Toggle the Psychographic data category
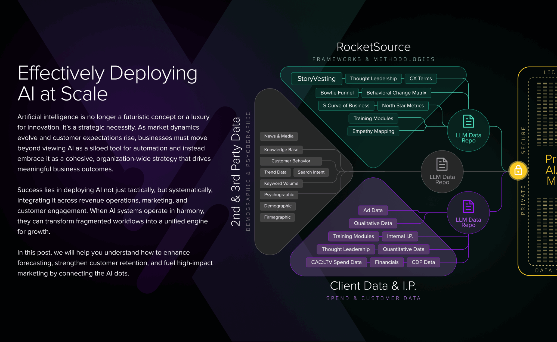Screen dimensions: 557x342 [279, 194]
